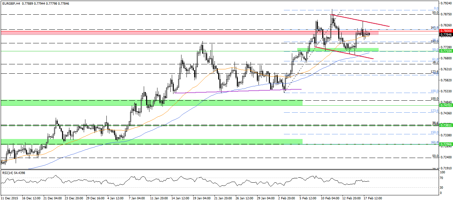Select the large green 0.7470 support zone
Image resolution: width=453 pixels, height=202 pixels.
[x=150, y=103]
